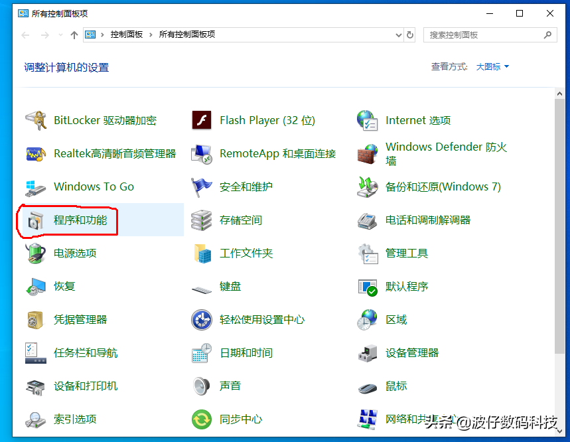Open the 恢复 icon

coord(36,287)
